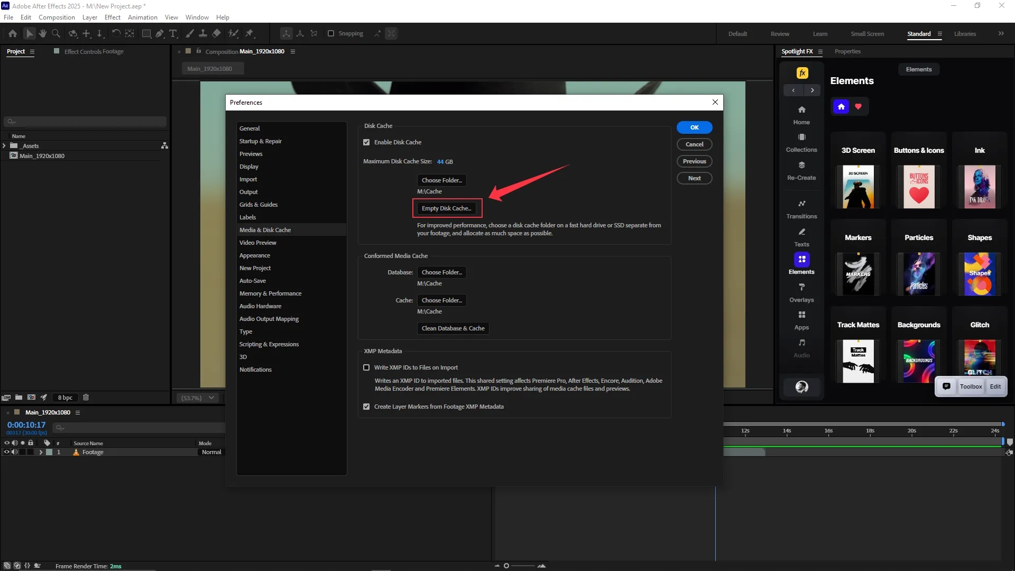Toggle the Footage layer's lock switch

point(31,452)
